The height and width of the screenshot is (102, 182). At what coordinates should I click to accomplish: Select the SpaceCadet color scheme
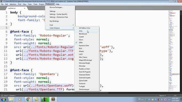point(87,80)
